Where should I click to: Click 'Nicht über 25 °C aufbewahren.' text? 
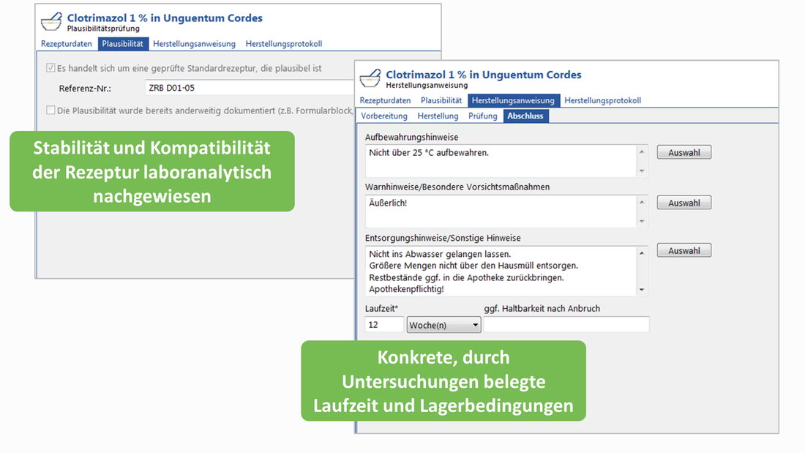click(x=429, y=152)
